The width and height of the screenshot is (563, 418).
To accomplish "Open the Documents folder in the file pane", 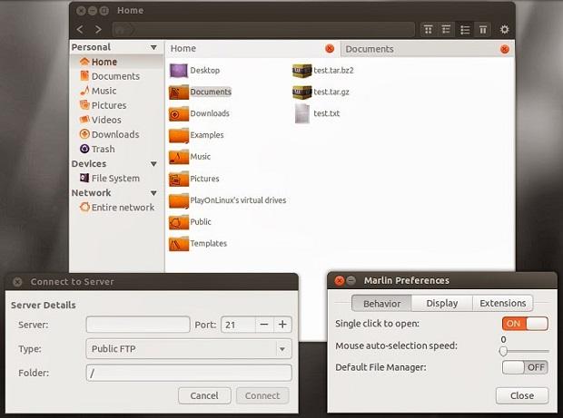I will [x=201, y=92].
